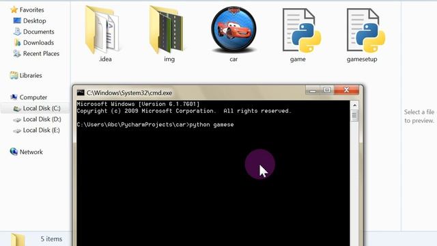Maximize the cmd.exe window
The width and height of the screenshot is (437, 246).
tap(327, 90)
